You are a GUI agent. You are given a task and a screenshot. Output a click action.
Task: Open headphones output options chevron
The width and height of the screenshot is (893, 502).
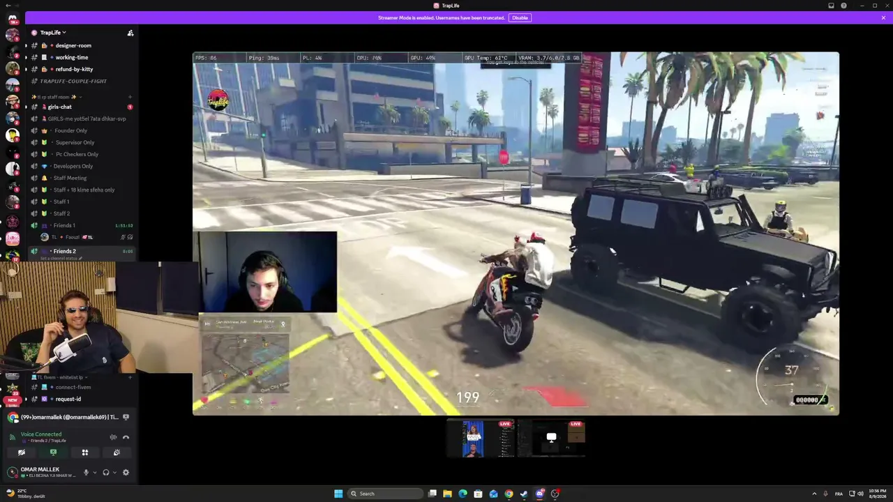[x=114, y=472]
